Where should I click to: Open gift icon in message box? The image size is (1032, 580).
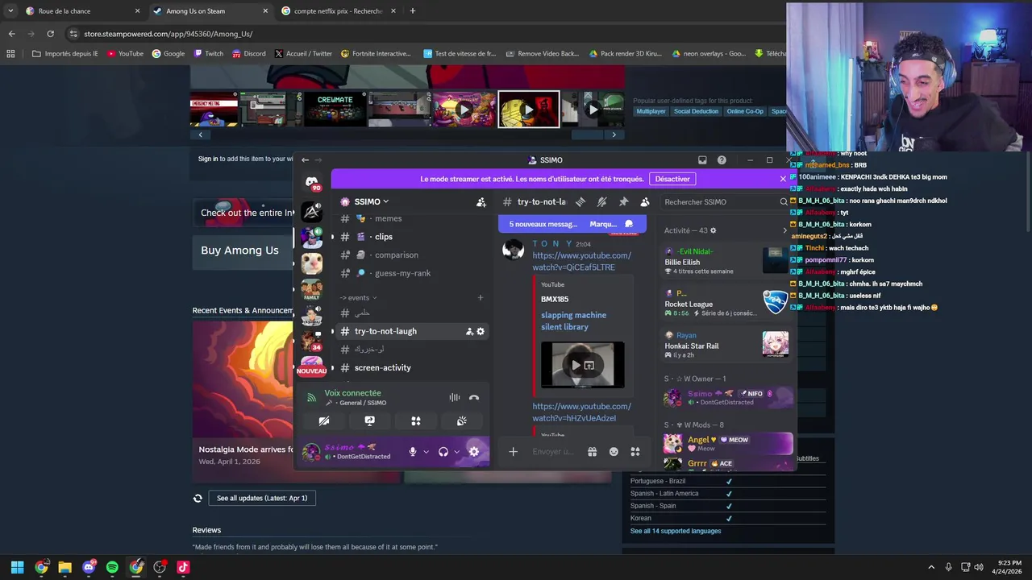click(x=592, y=452)
